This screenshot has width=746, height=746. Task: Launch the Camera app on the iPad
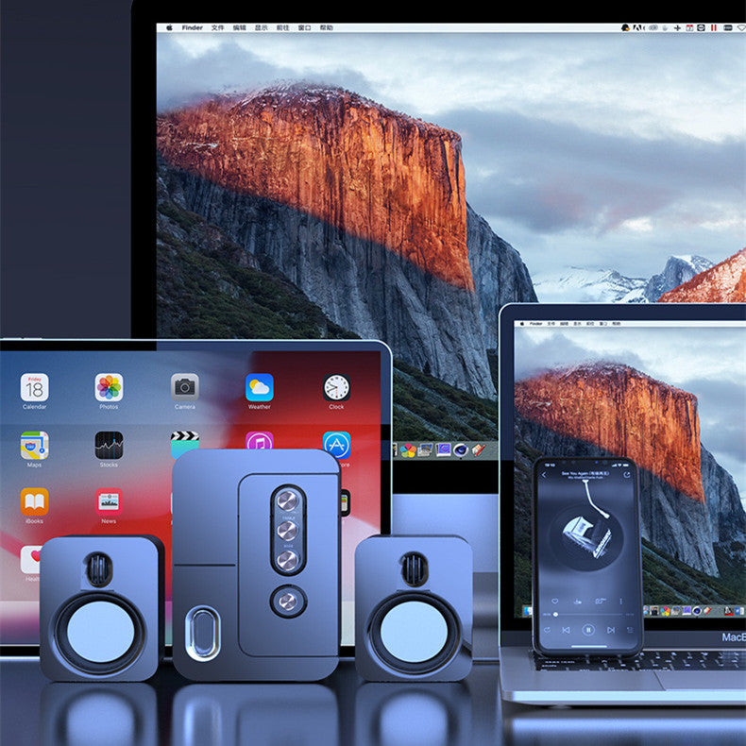pos(185,386)
